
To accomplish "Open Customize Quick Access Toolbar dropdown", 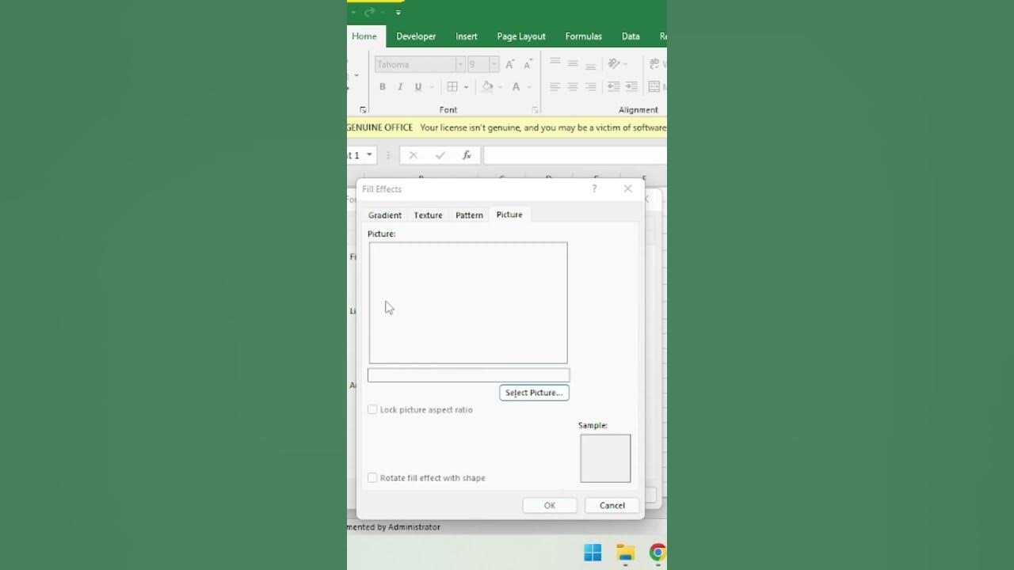I will (398, 12).
